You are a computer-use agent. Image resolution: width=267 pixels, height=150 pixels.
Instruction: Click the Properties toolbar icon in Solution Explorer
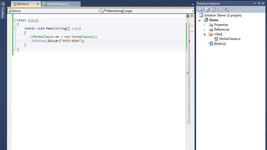[x=200, y=10]
